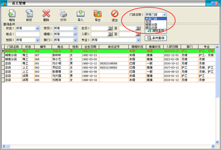Image resolution: width=221 pixels, height=150 pixels.
Task: Click into the 姓名 text field
Action: tap(28, 34)
